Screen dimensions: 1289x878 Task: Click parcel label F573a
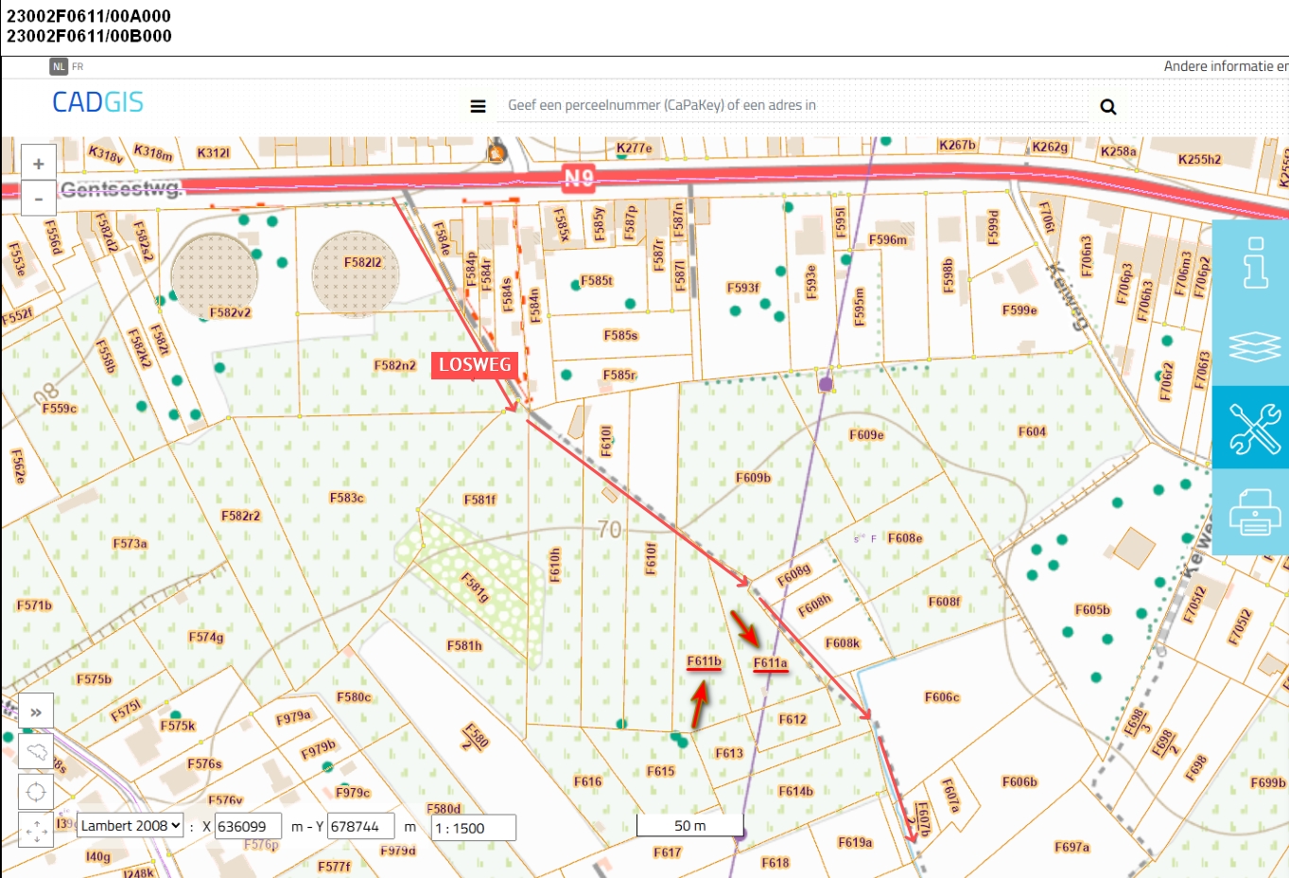coord(130,543)
